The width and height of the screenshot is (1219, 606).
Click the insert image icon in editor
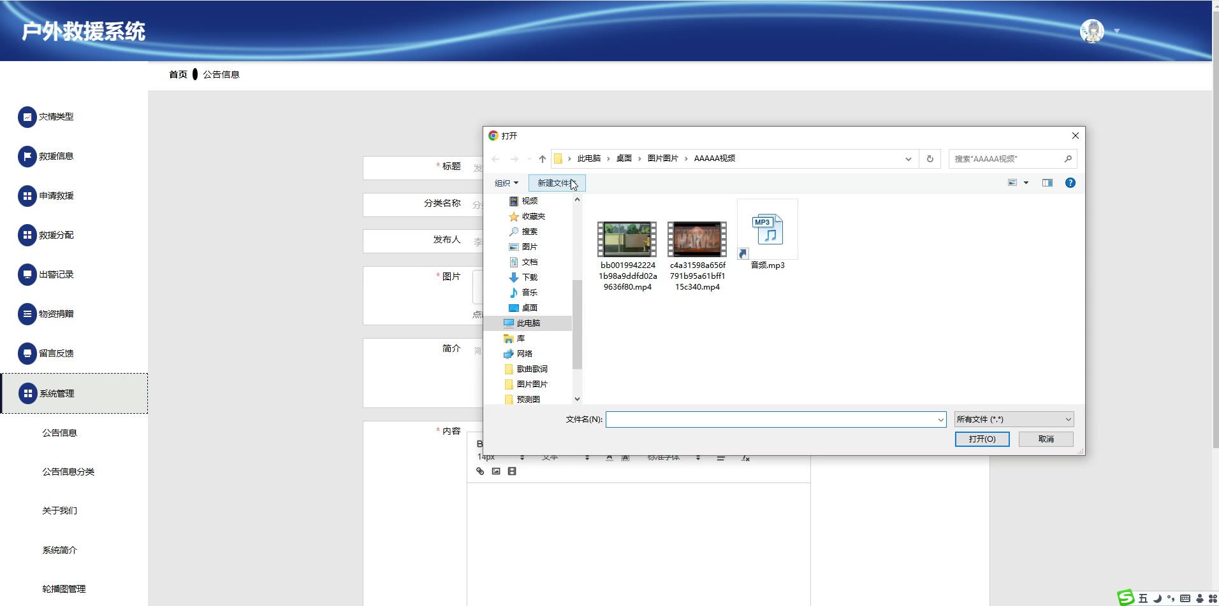[x=496, y=472]
